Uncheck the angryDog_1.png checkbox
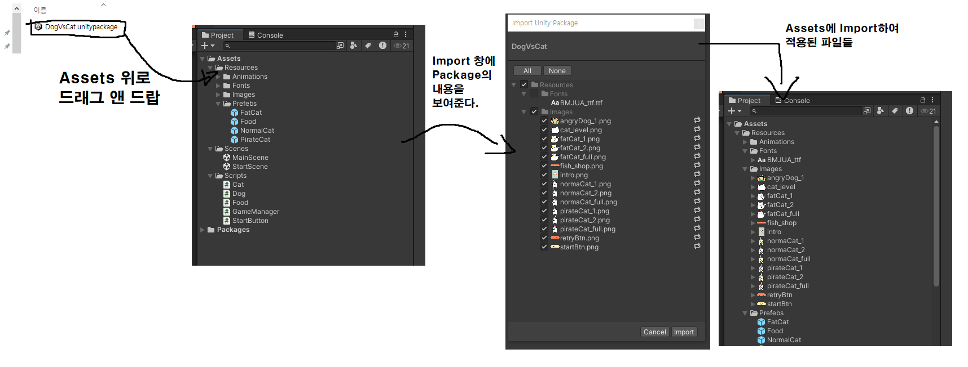The height and width of the screenshot is (367, 968). click(x=544, y=120)
